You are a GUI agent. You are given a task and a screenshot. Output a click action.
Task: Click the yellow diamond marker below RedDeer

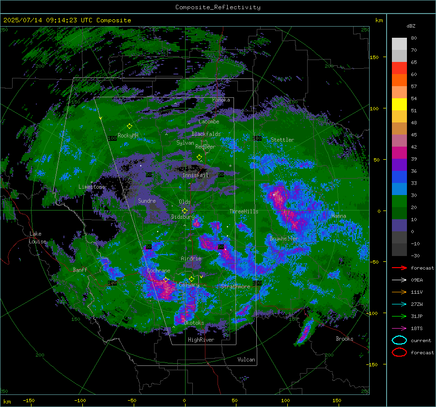pyautogui.click(x=199, y=157)
